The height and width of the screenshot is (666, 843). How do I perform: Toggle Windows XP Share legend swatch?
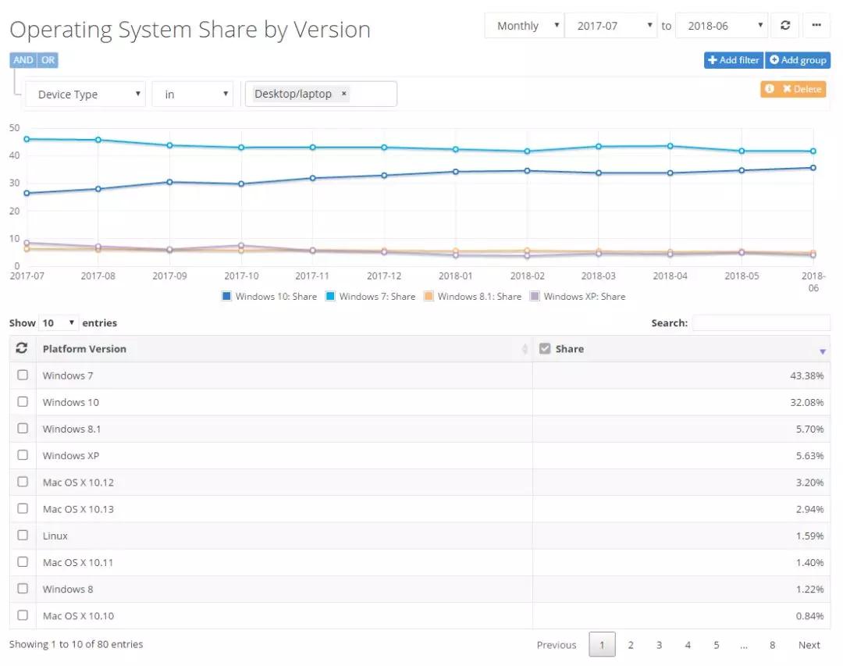[x=535, y=296]
